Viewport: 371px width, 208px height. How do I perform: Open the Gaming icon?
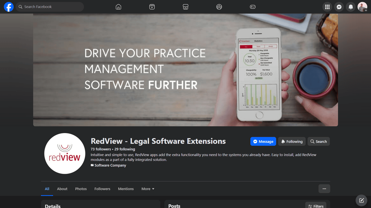coord(253,7)
